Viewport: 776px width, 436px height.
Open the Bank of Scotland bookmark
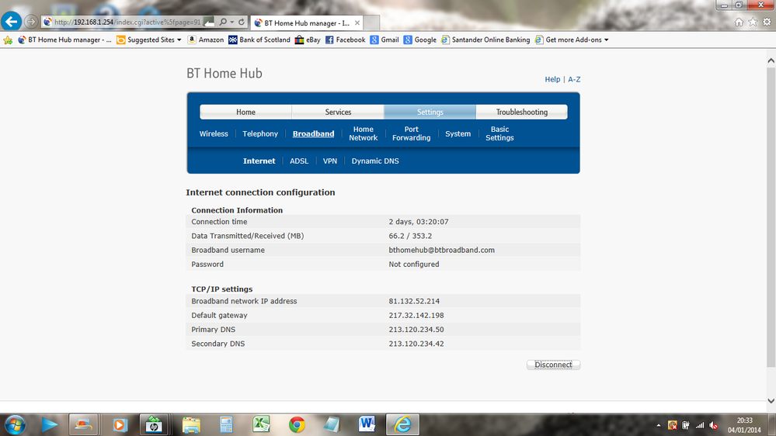tap(259, 40)
